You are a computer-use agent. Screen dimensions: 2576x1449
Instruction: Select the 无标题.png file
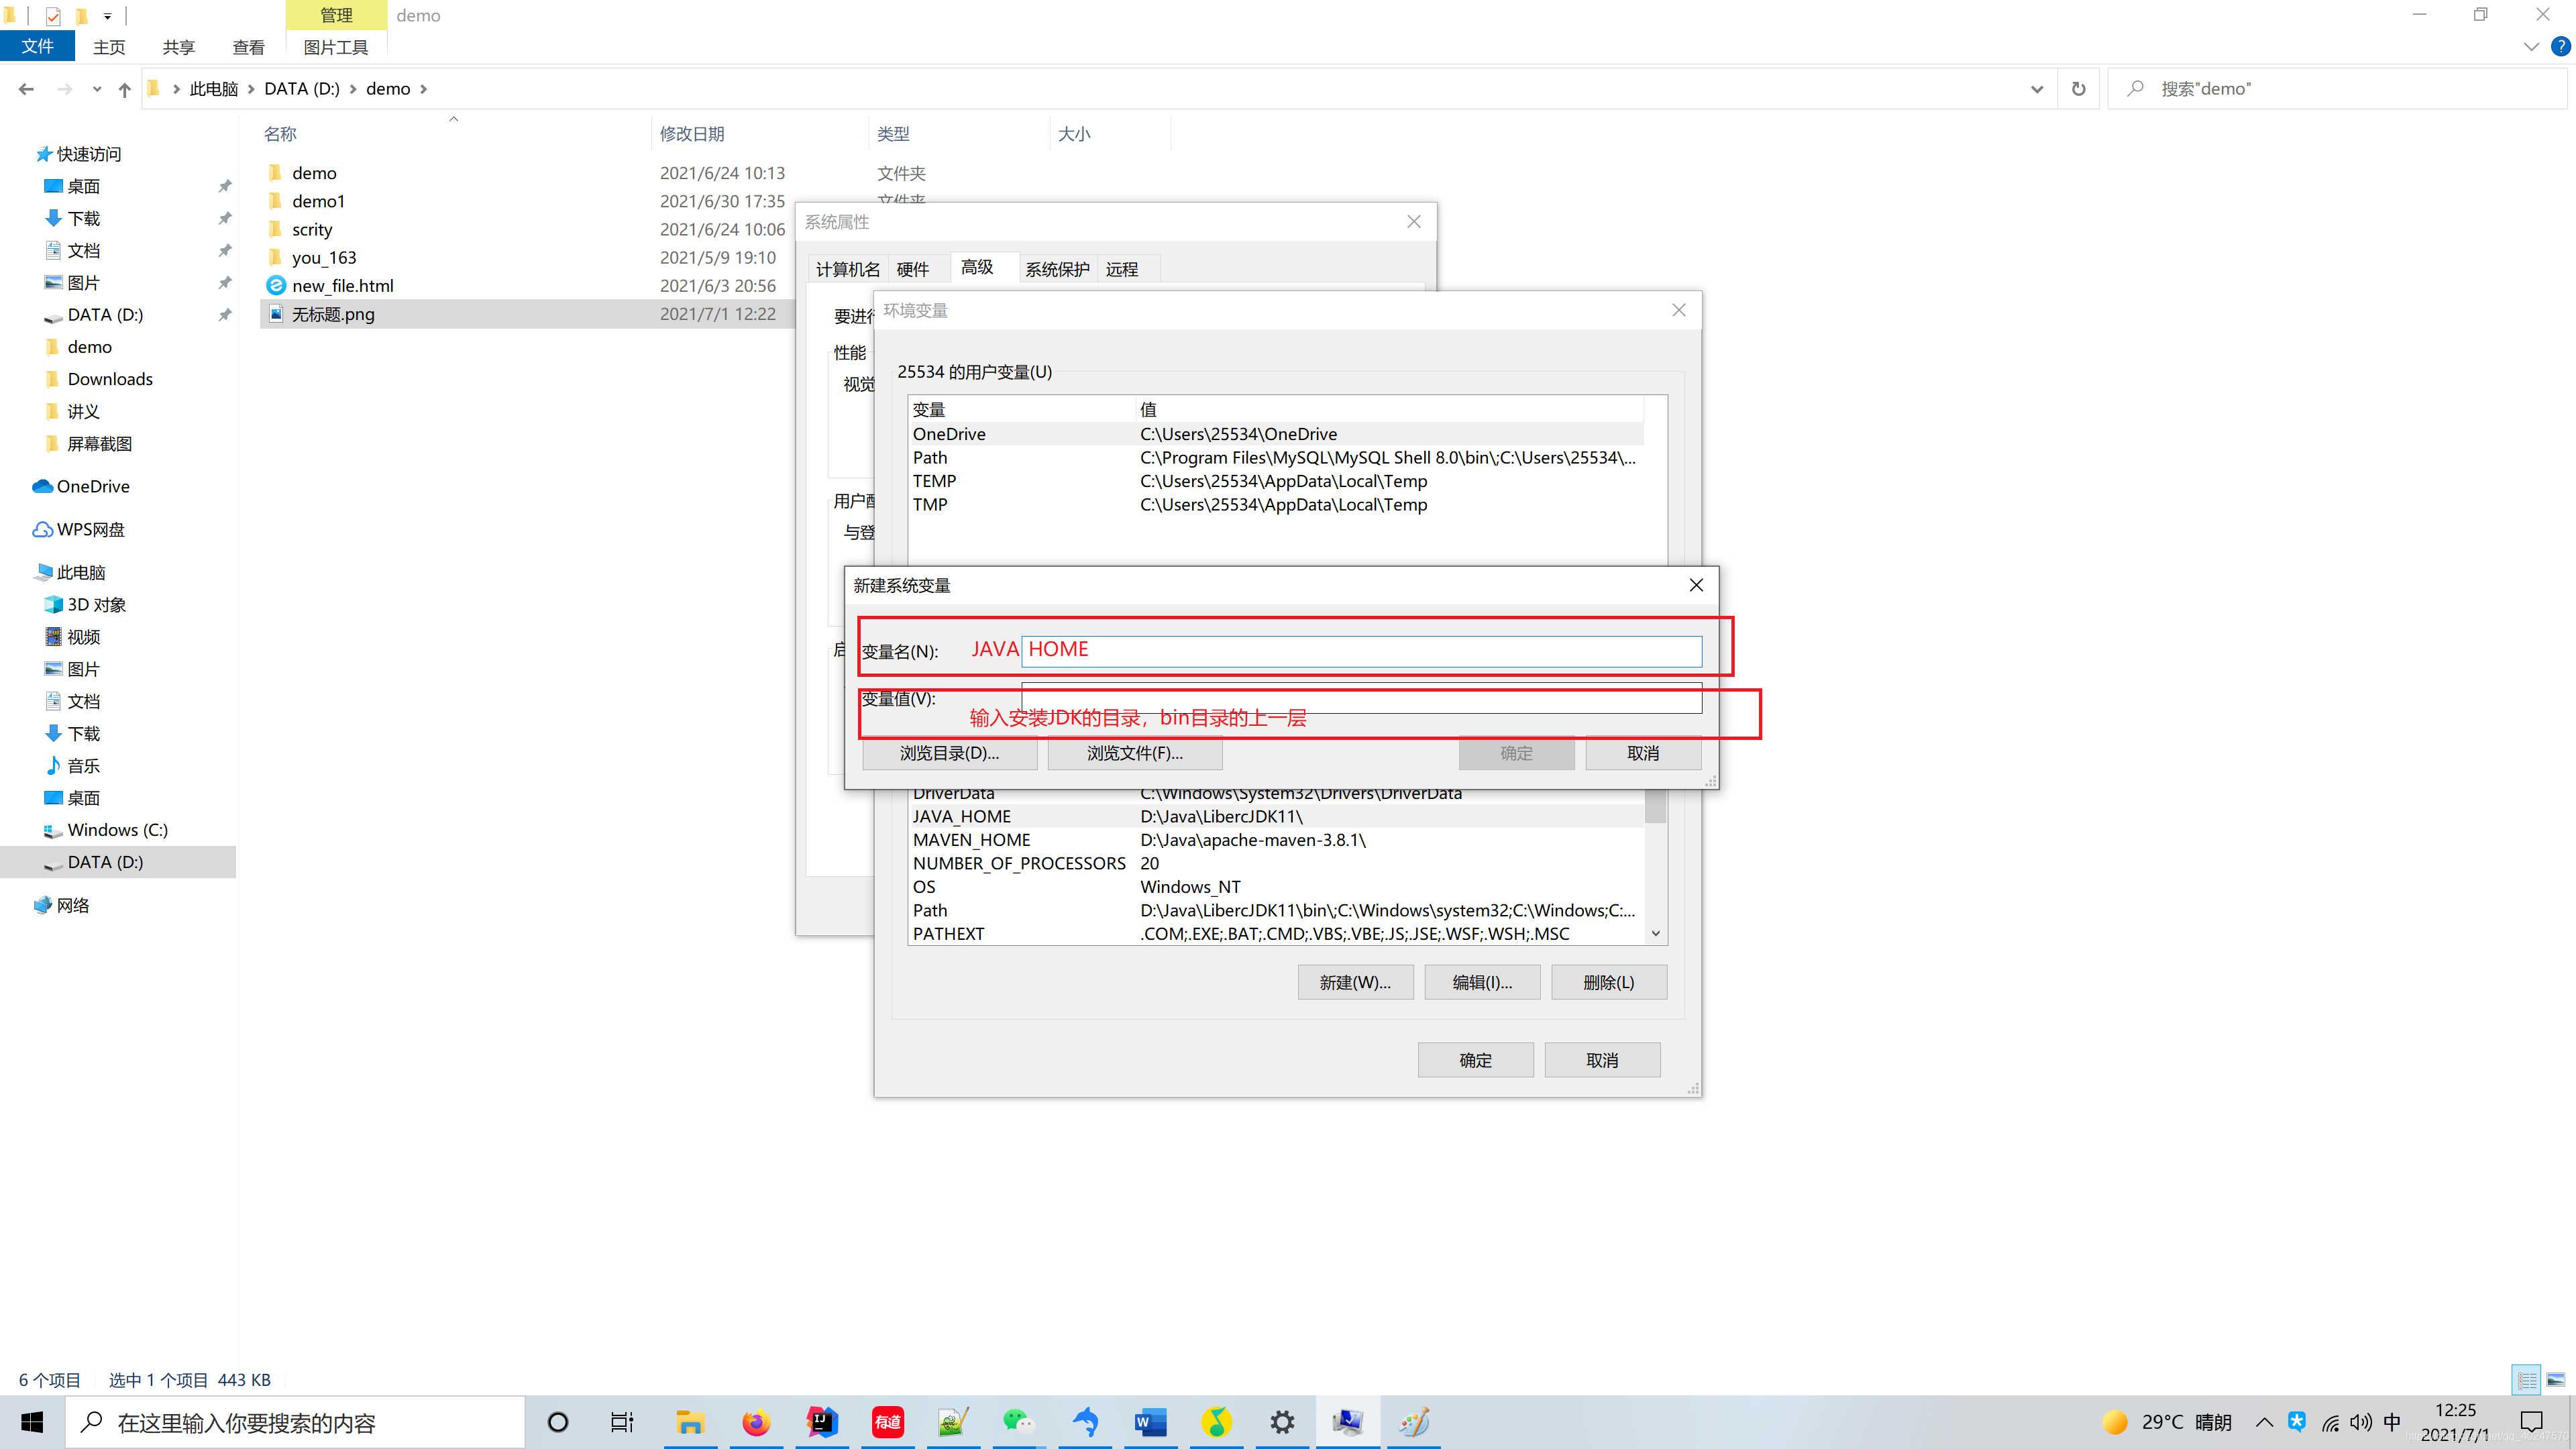[x=333, y=314]
